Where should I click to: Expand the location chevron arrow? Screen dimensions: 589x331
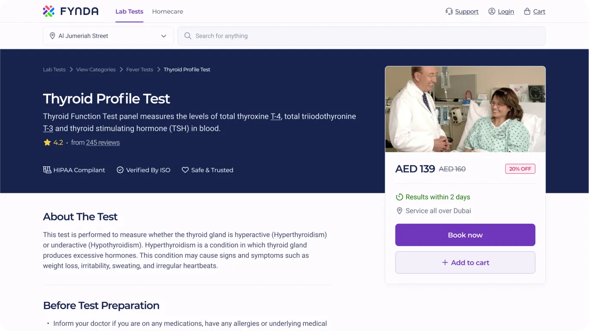tap(163, 36)
